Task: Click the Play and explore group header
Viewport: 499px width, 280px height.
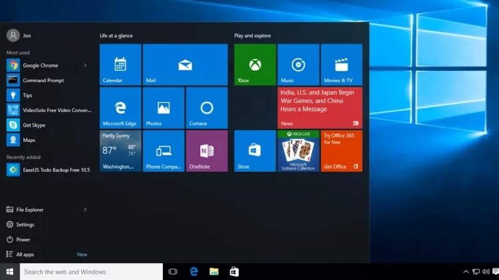Action: (x=253, y=35)
